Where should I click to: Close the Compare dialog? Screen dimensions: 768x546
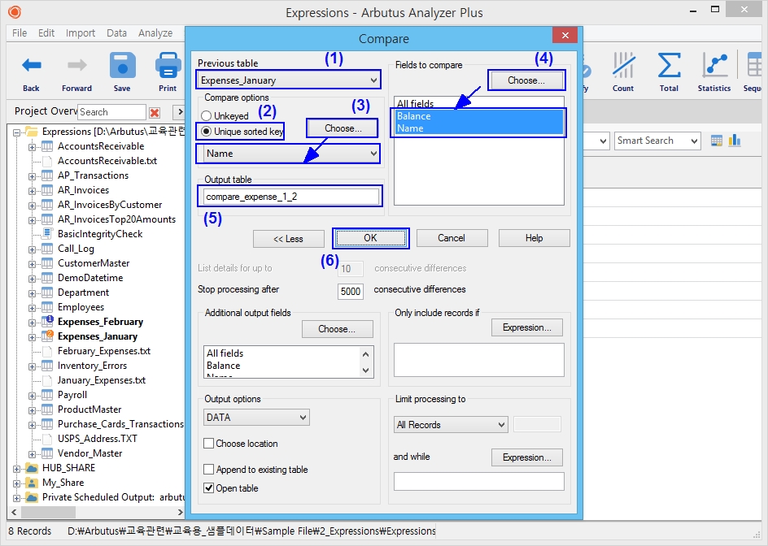(x=565, y=35)
